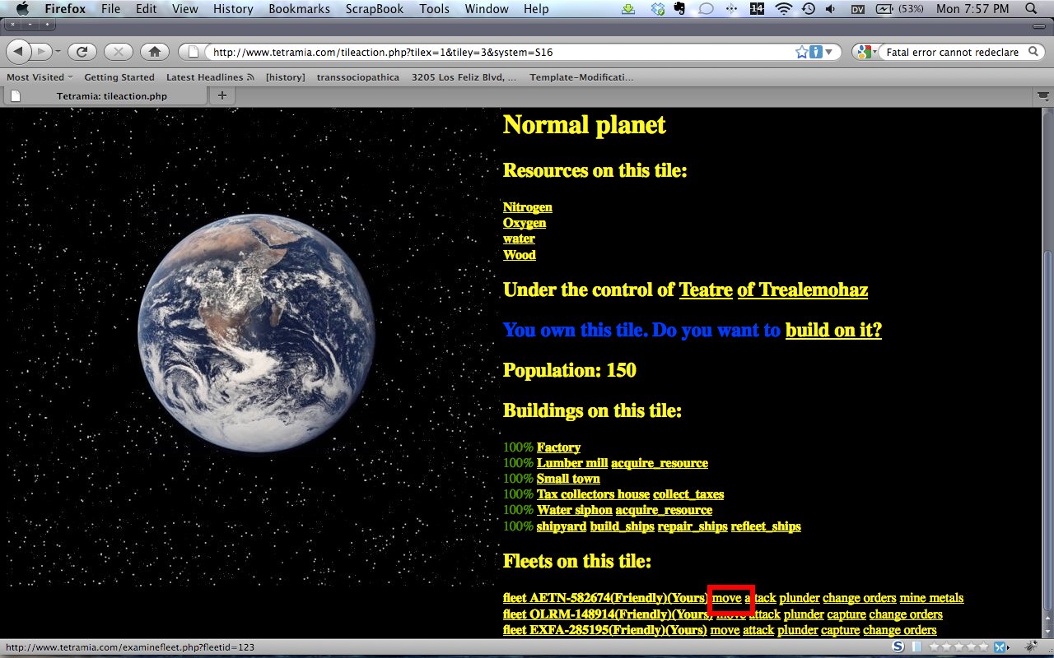Screen dimensions: 1054x658
Task: Switch to the Tetramia: tileaction.php tab
Action: pos(111,96)
